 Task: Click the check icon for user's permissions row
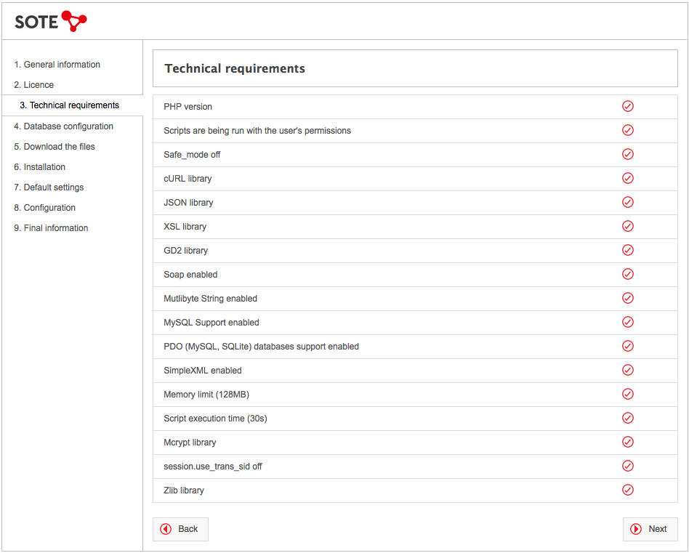pos(627,131)
